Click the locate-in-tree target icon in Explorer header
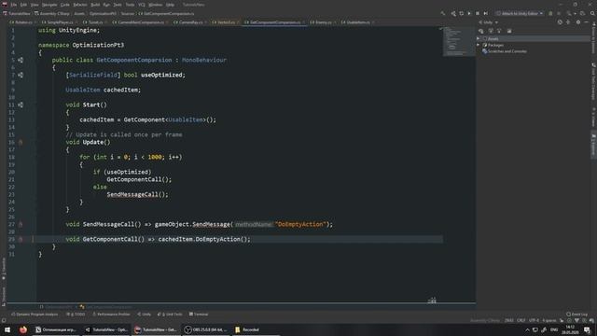 coord(560,22)
